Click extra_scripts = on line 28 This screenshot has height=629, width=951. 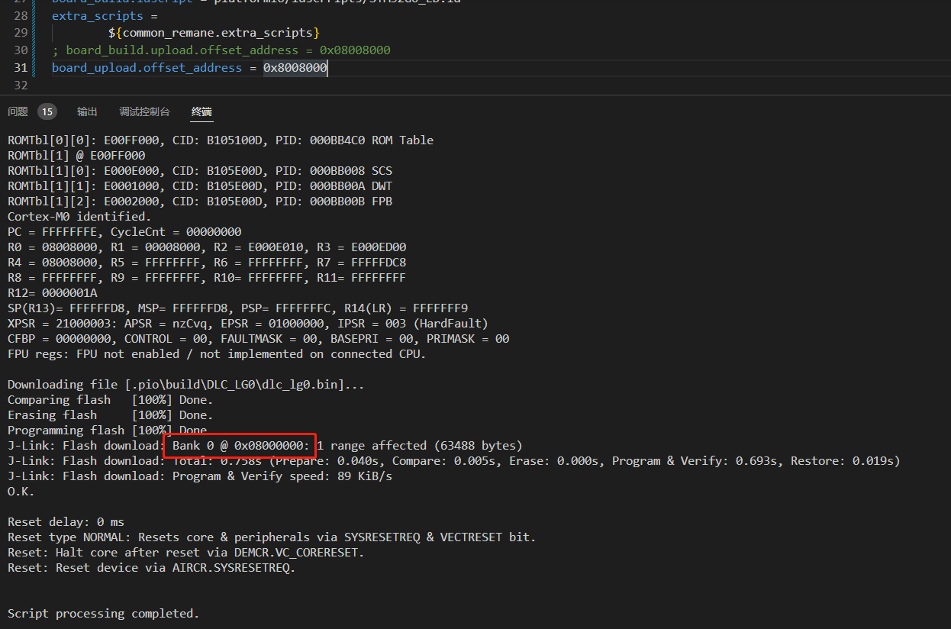103,15
